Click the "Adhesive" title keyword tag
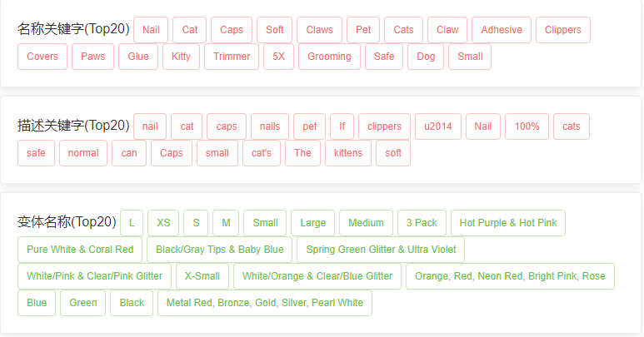The height and width of the screenshot is (337, 644). coord(502,30)
